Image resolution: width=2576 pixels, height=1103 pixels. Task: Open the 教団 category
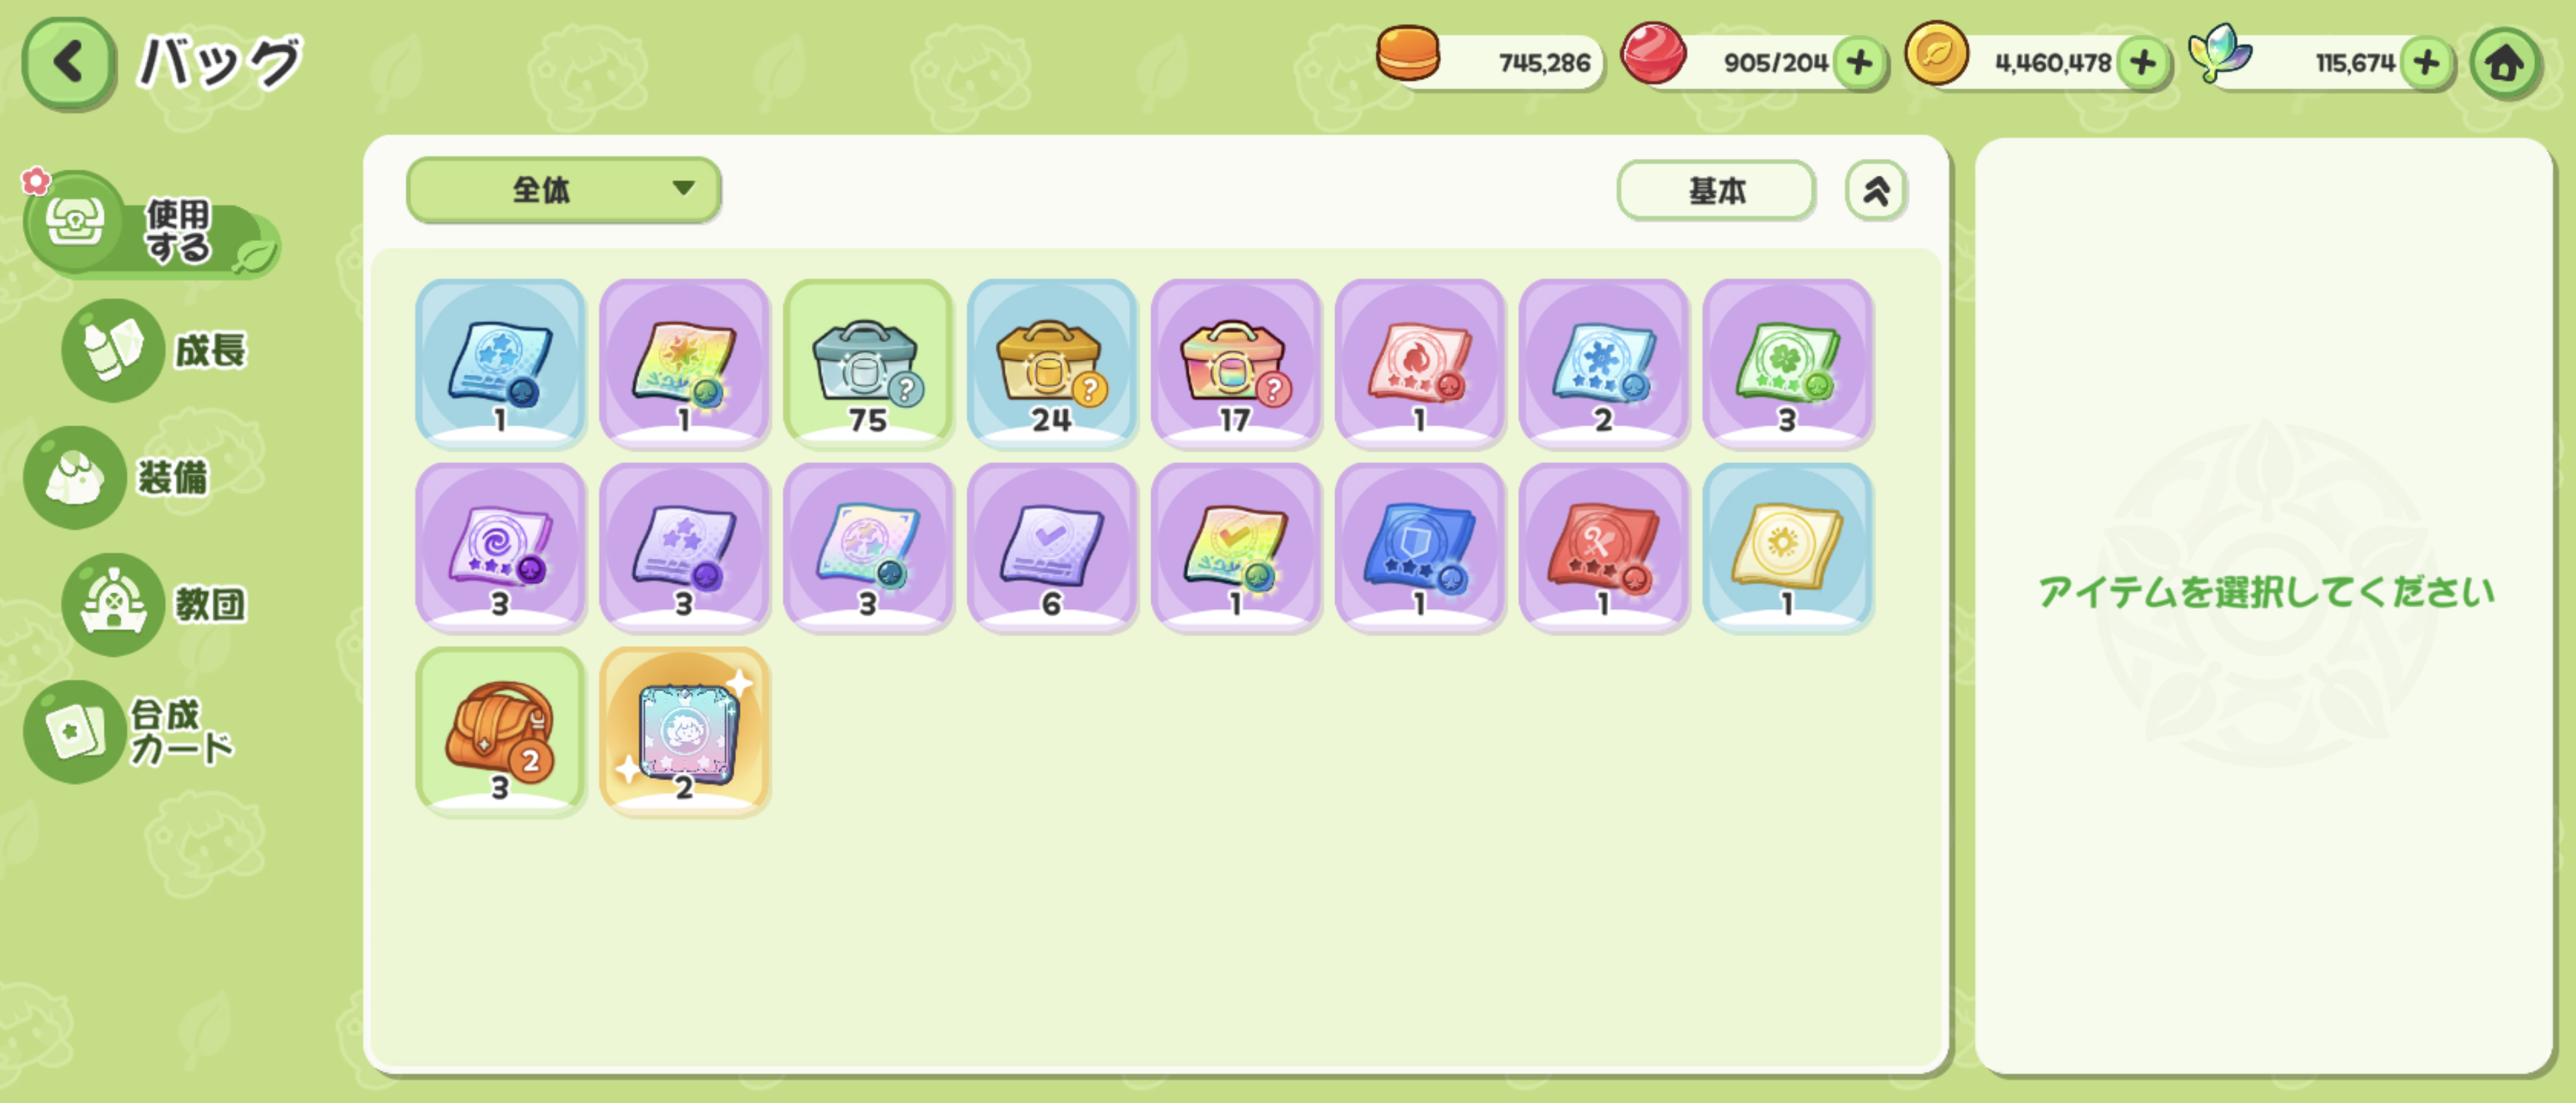pos(155,605)
